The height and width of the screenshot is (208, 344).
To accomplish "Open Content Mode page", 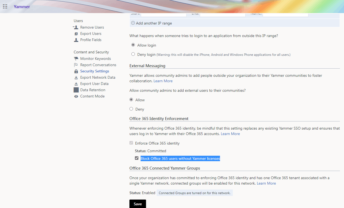I will point(92,96).
